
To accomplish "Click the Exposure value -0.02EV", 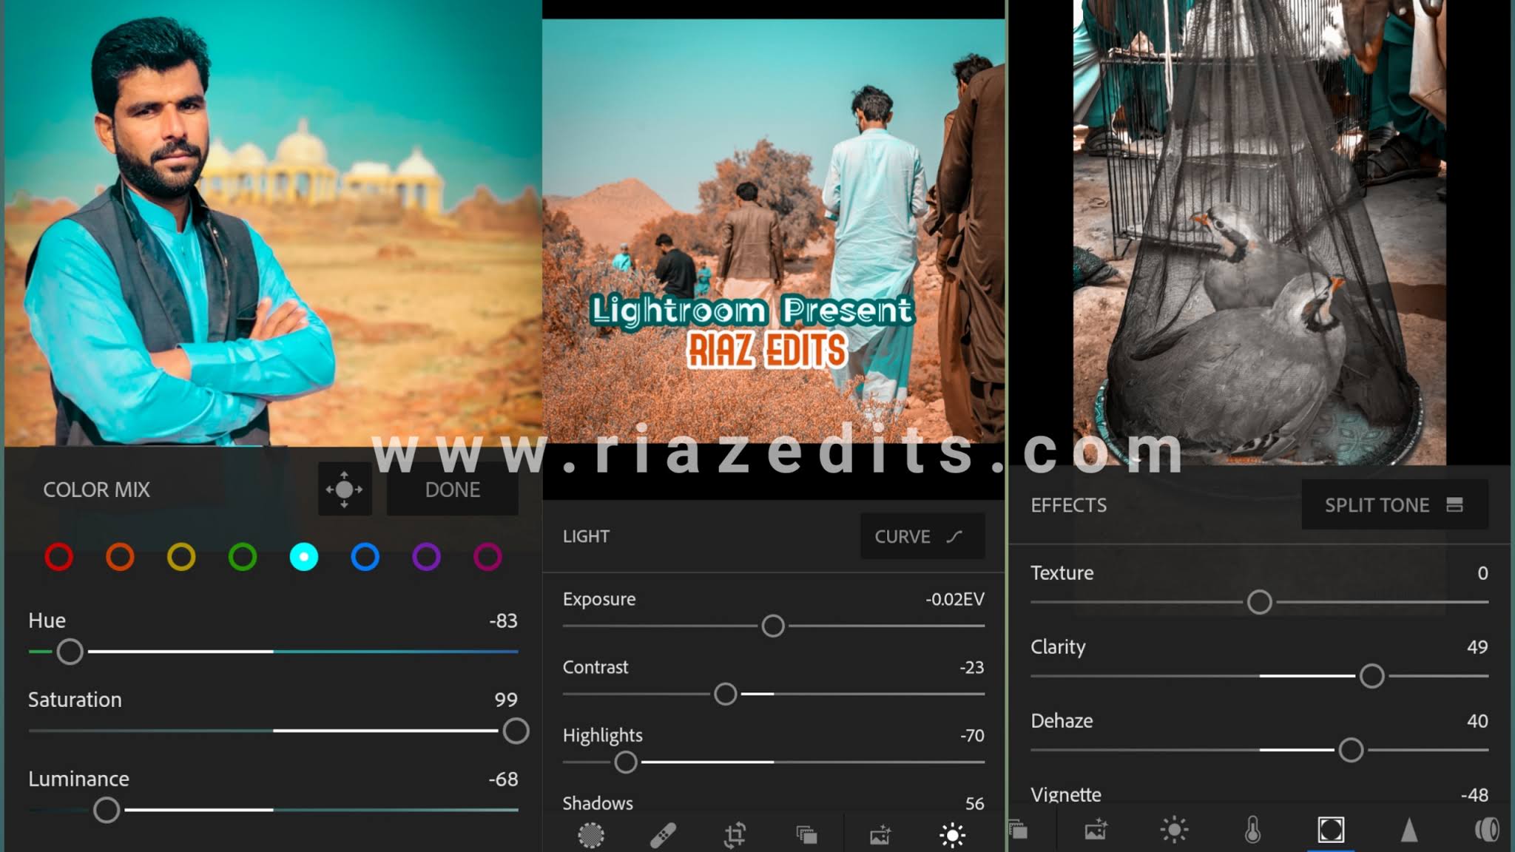I will 955,599.
